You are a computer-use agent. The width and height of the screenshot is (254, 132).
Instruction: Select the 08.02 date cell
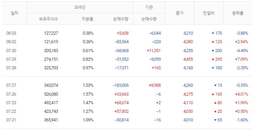point(11,42)
